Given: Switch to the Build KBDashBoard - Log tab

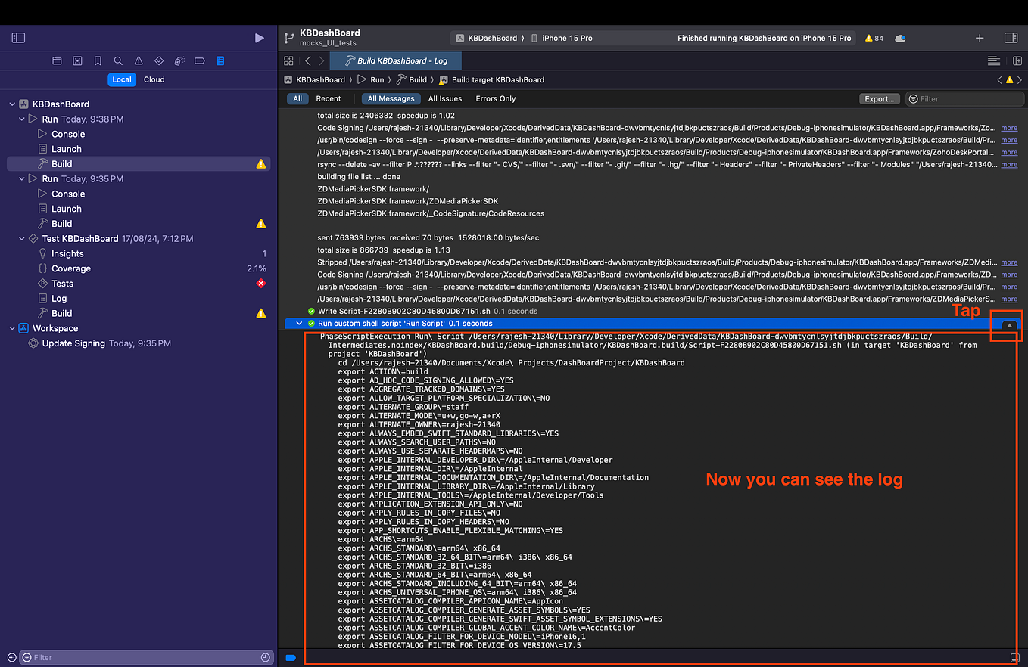Looking at the screenshot, I should pos(395,60).
